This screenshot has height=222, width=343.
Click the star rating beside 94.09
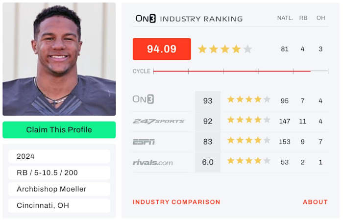pyautogui.click(x=225, y=49)
